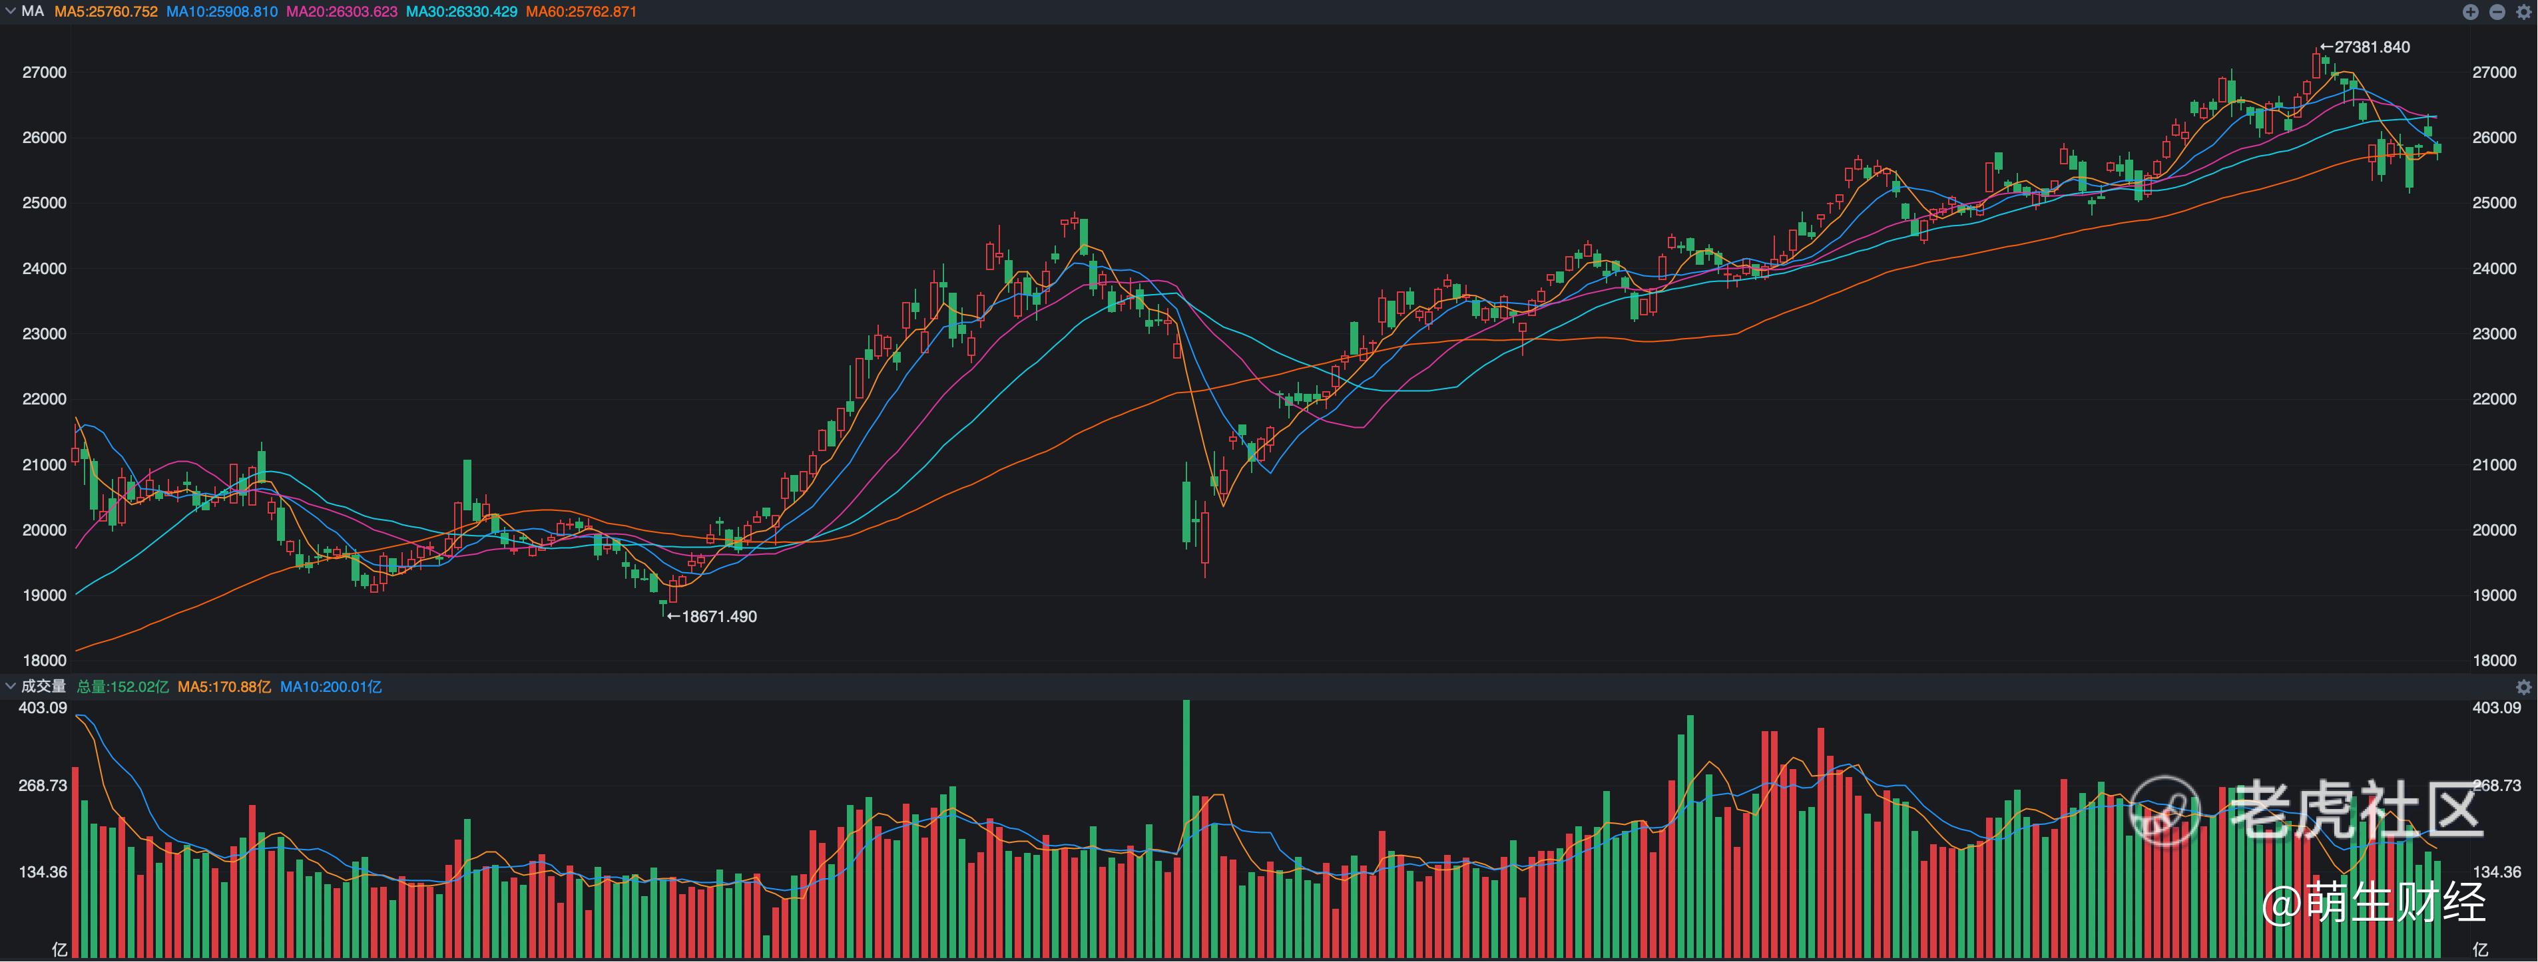Viewport: 2538px width, 962px height.
Task: Click the volume MA5:170.88亿 label
Action: (224, 687)
